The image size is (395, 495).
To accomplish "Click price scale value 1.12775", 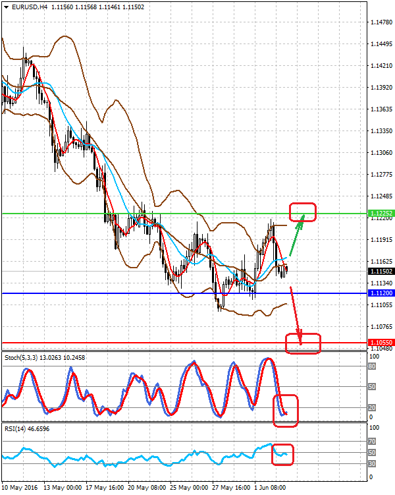I will pos(381,175).
